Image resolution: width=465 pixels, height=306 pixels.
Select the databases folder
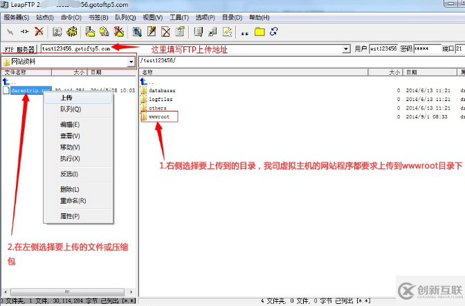pyautogui.click(x=162, y=90)
